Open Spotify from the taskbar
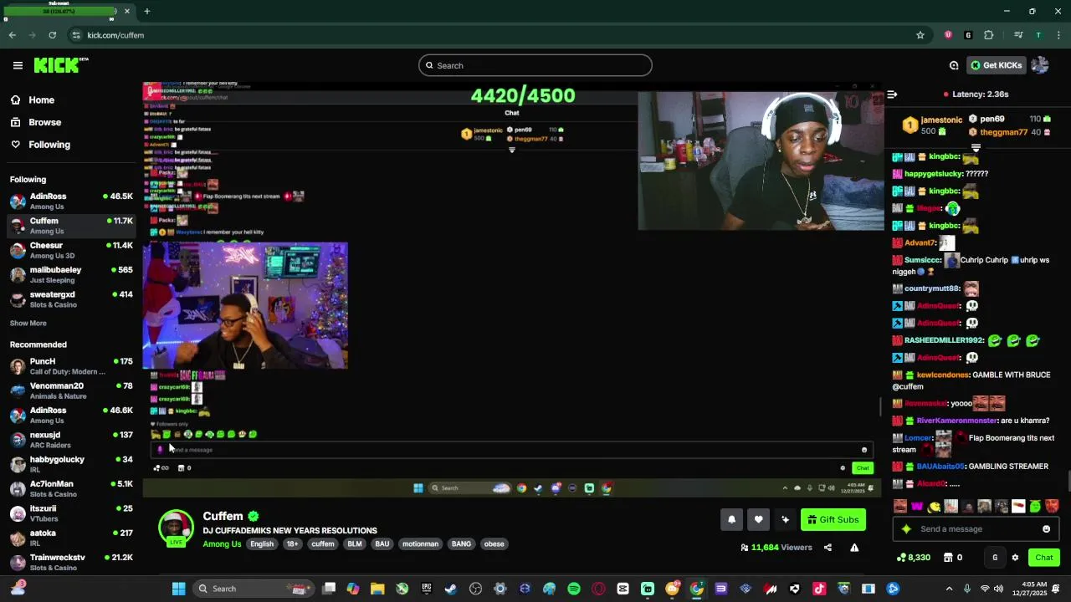The width and height of the screenshot is (1071, 602). (574, 589)
